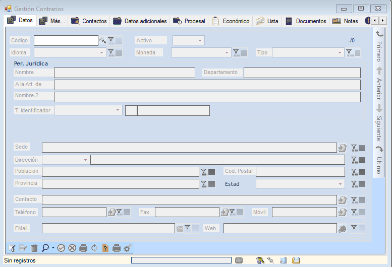392x267 pixels.
Task: Click the envelope icon beside EMail field
Action: coord(180,229)
